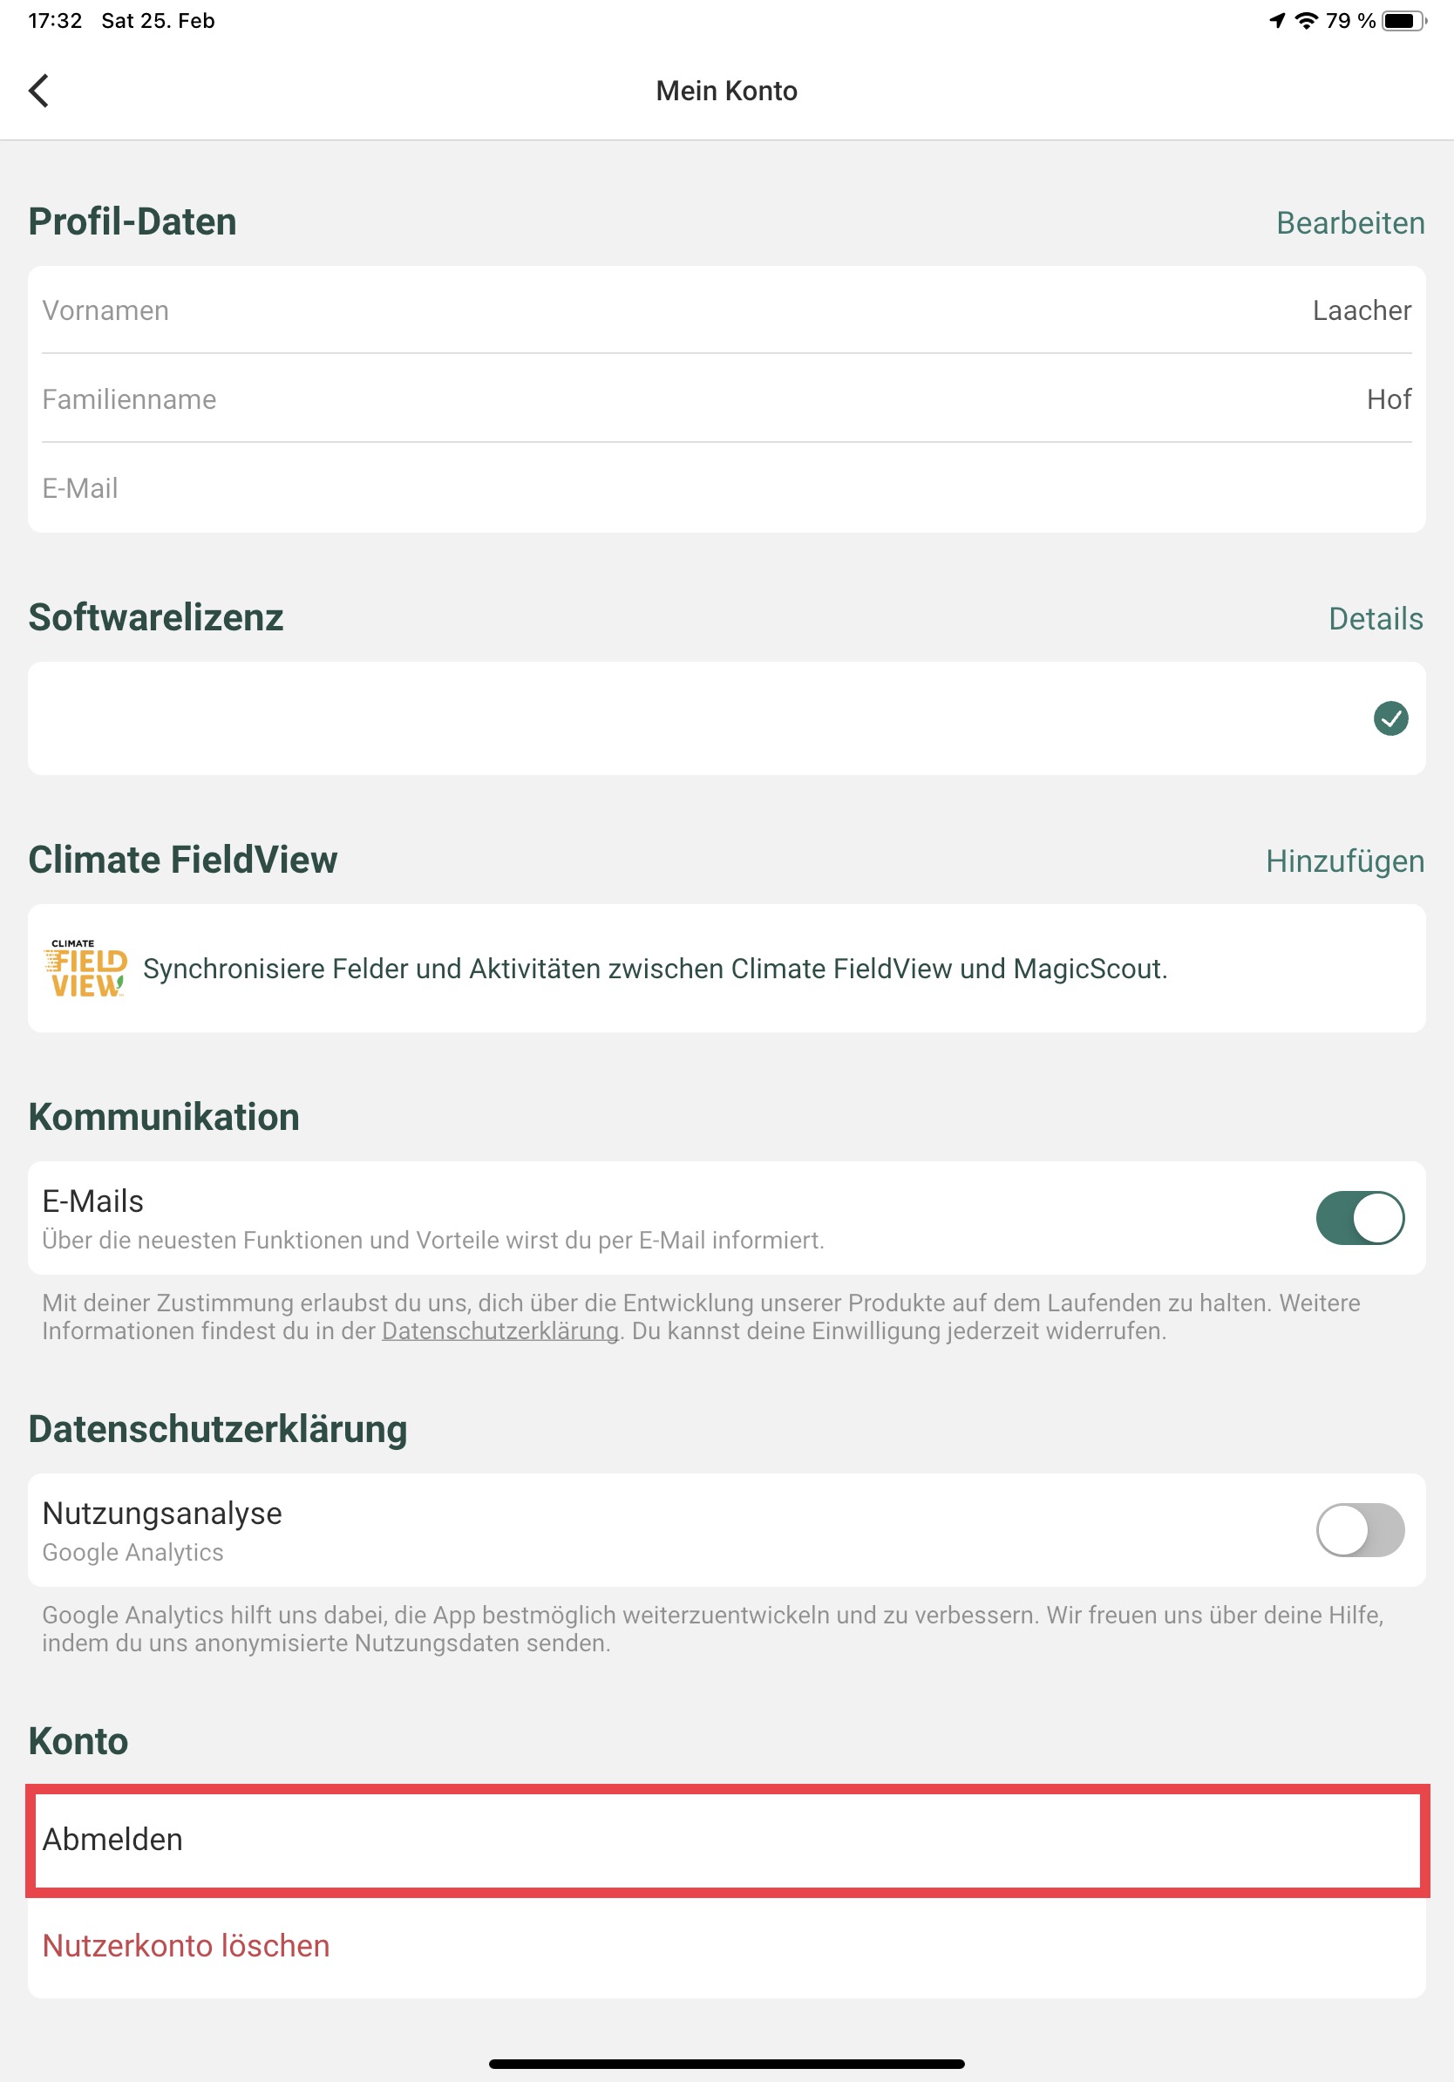The width and height of the screenshot is (1454, 2082).
Task: Tap Hinzufügen for Climate FieldView
Action: click(x=1344, y=861)
